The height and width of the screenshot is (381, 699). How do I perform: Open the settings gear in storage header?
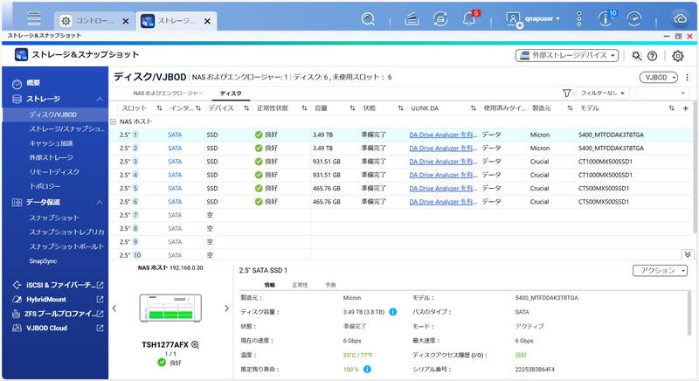pyautogui.click(x=678, y=56)
